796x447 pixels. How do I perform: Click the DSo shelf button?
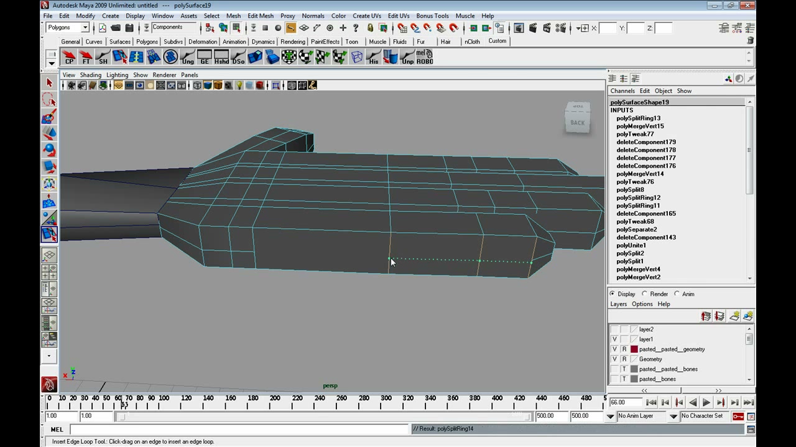coord(238,58)
